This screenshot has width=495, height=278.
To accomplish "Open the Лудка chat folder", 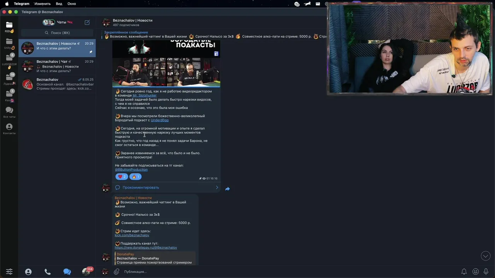I will [x=9, y=79].
